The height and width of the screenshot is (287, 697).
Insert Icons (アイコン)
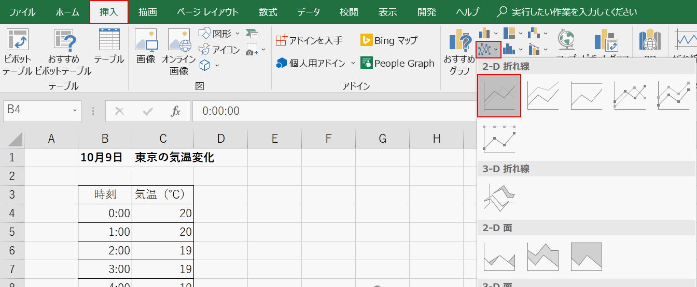(220, 50)
